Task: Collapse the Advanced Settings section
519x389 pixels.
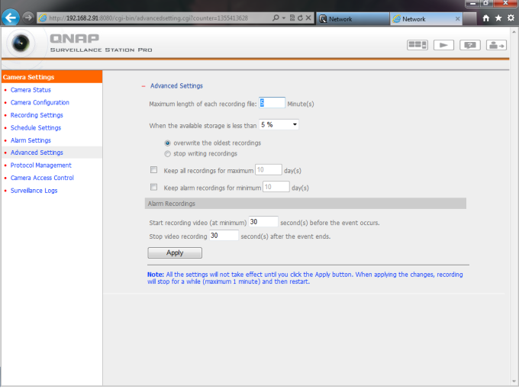Action: tap(143, 86)
